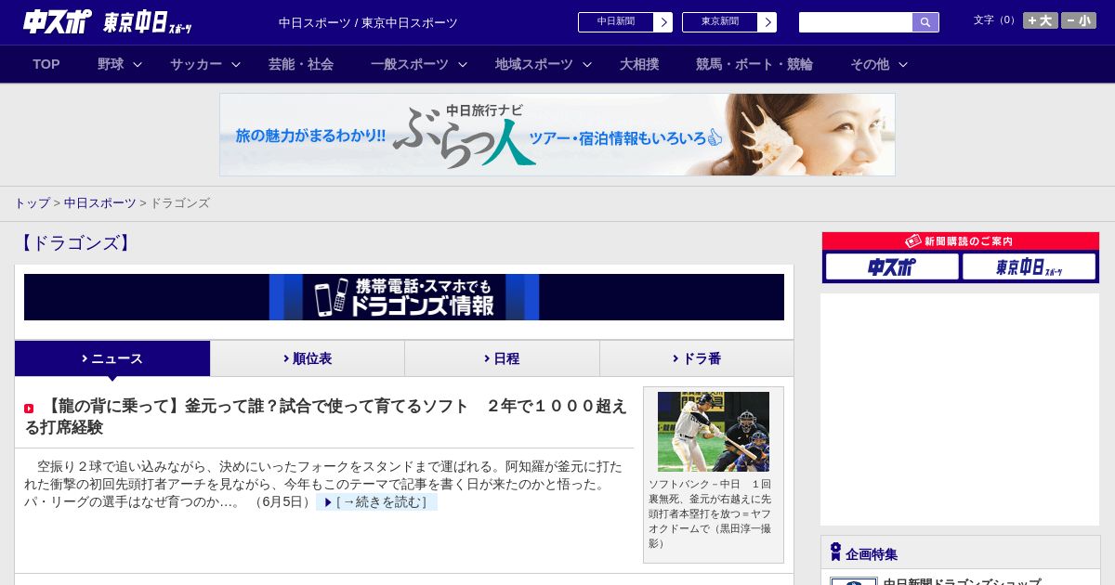Open the 大相撲 section
Image resolution: width=1115 pixels, height=585 pixels.
click(x=639, y=64)
